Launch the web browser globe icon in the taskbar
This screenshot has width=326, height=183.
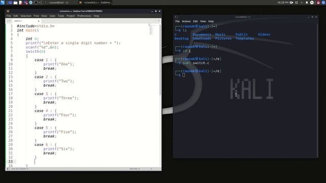pyautogui.click(x=31, y=3)
